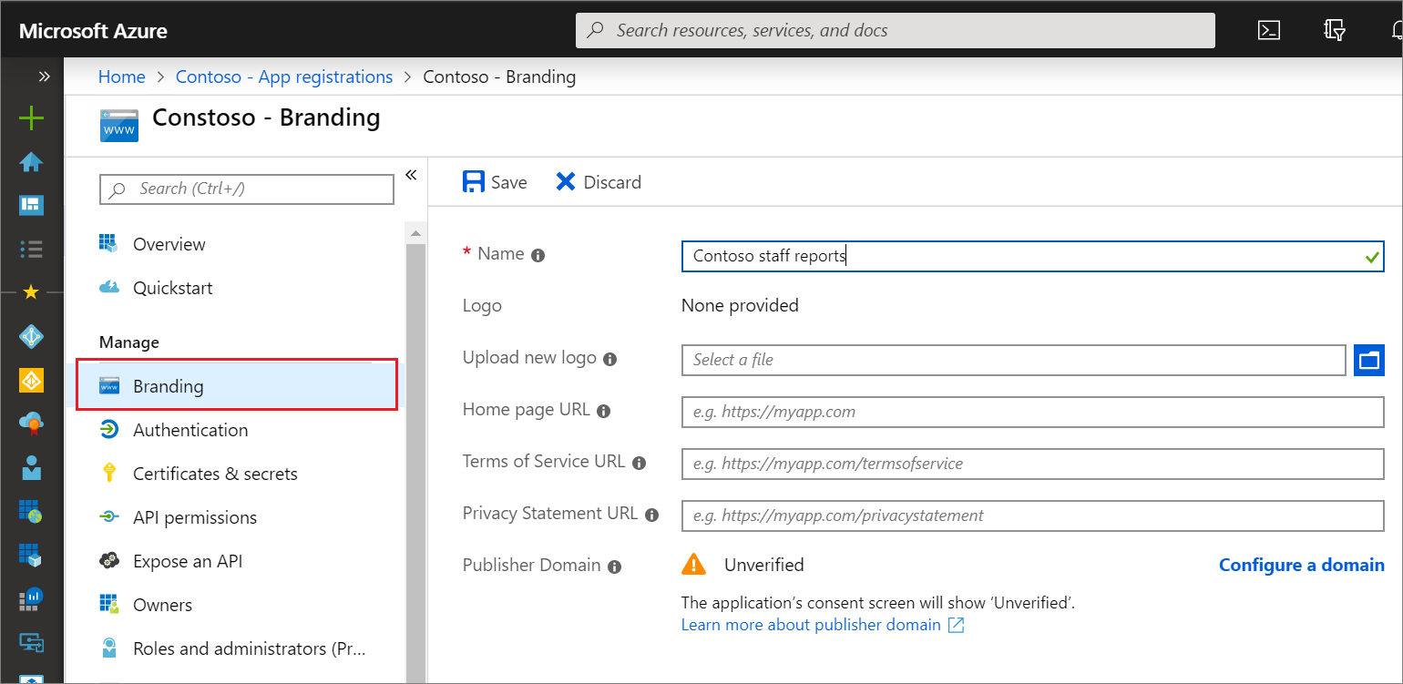
Task: Open the API permissions page
Action: pyautogui.click(x=195, y=517)
